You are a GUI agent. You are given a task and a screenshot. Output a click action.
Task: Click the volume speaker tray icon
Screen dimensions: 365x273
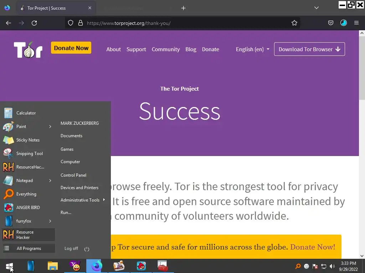(332, 266)
